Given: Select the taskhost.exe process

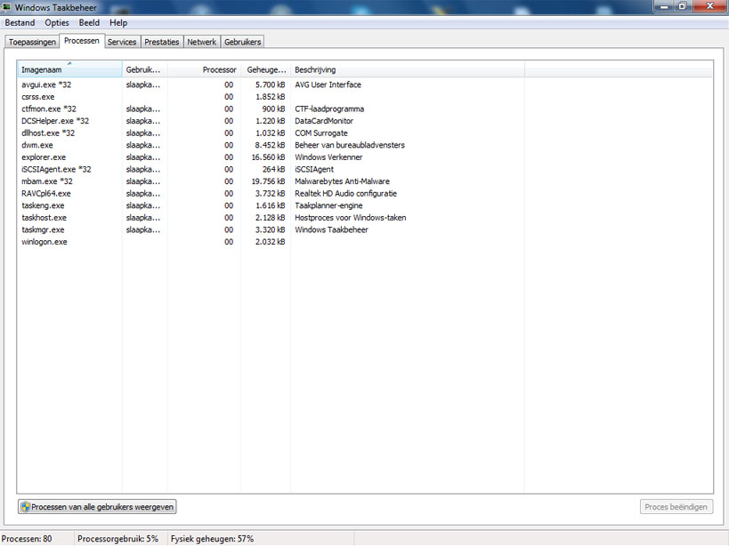Looking at the screenshot, I should click(45, 217).
